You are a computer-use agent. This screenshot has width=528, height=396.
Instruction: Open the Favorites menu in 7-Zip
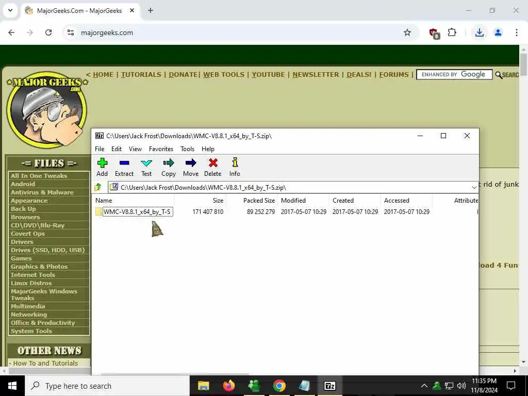point(161,149)
